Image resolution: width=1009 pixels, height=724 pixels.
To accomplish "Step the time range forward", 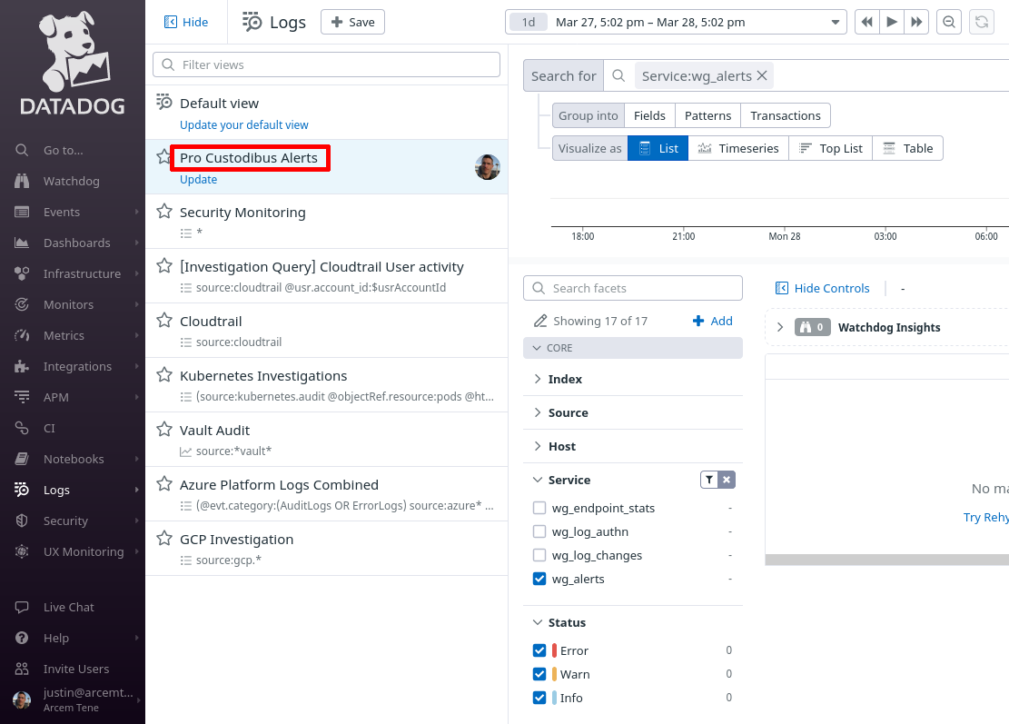I will pos(916,22).
